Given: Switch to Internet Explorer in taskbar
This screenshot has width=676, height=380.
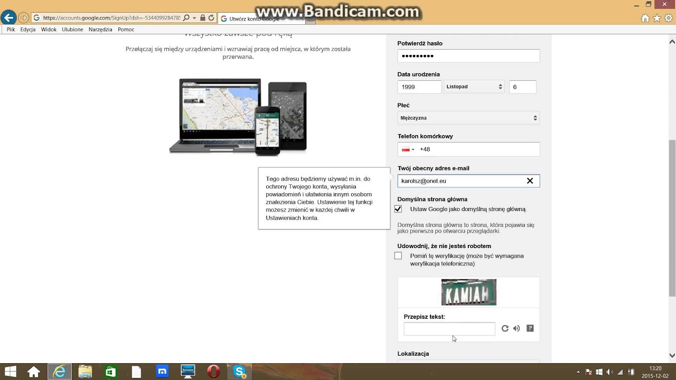Looking at the screenshot, I should tap(60, 372).
